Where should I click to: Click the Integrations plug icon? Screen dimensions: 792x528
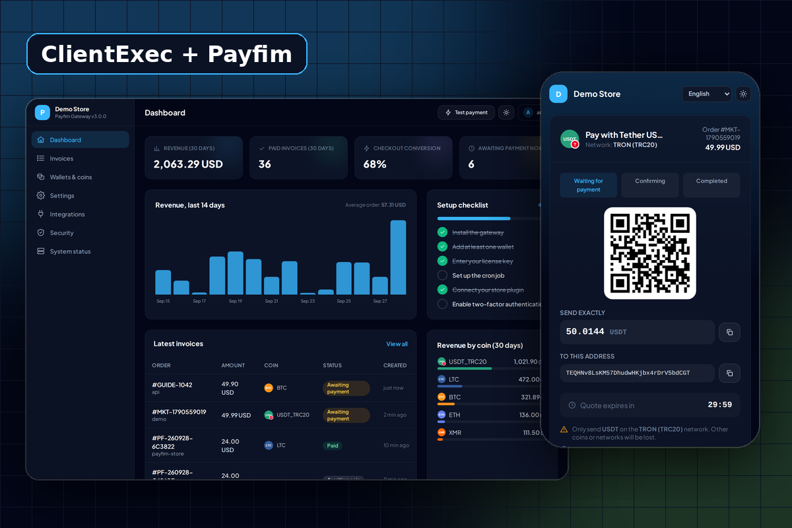tap(41, 214)
